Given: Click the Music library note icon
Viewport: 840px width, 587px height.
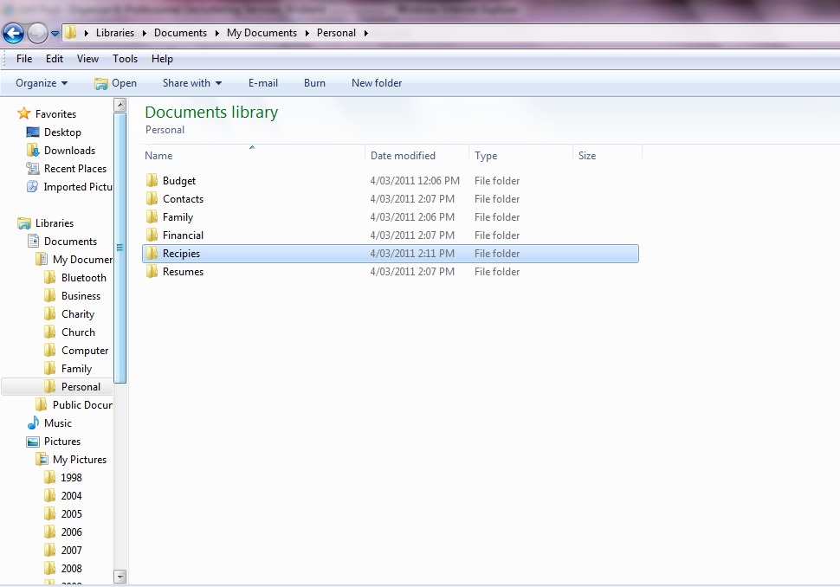Looking at the screenshot, I should click(33, 423).
